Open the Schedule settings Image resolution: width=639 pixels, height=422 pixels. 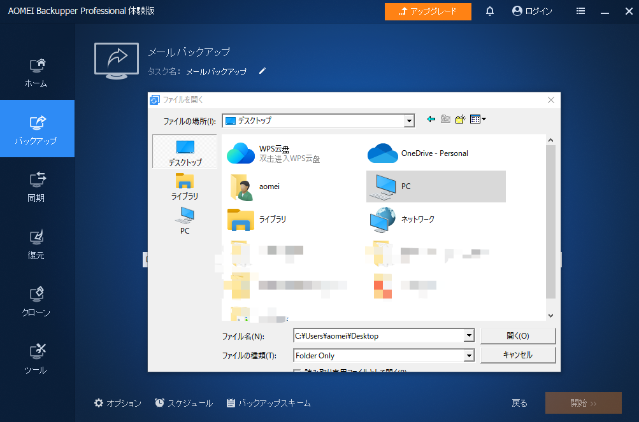pyautogui.click(x=183, y=403)
